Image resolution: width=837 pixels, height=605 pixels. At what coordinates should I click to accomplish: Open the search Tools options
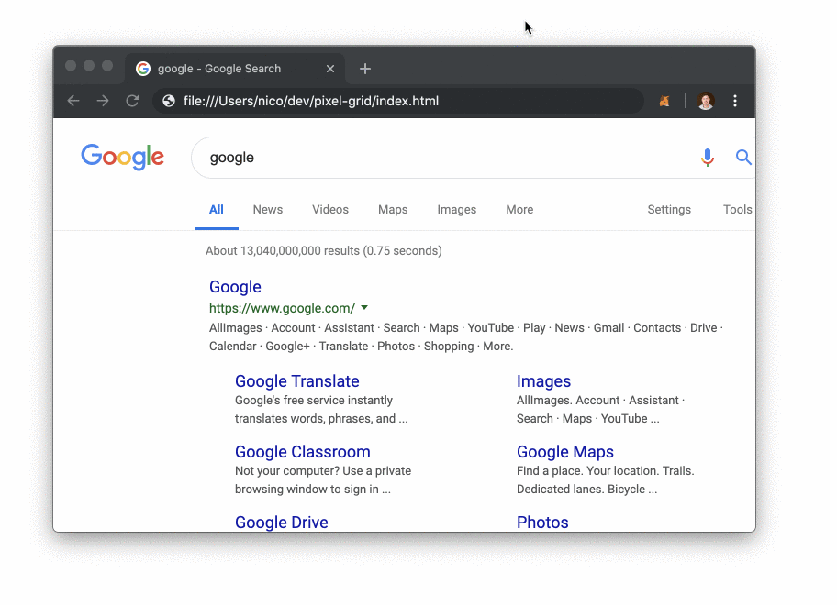pos(737,210)
